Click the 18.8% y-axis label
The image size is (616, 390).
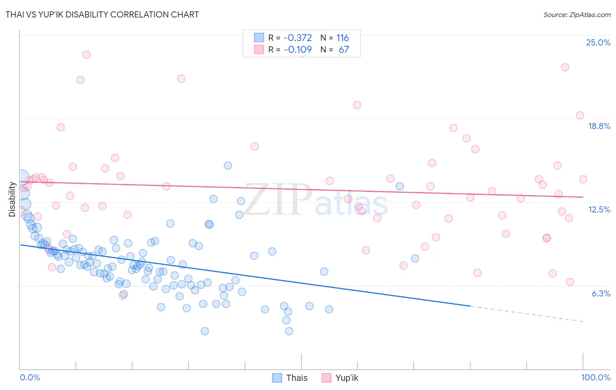[x=599, y=126]
